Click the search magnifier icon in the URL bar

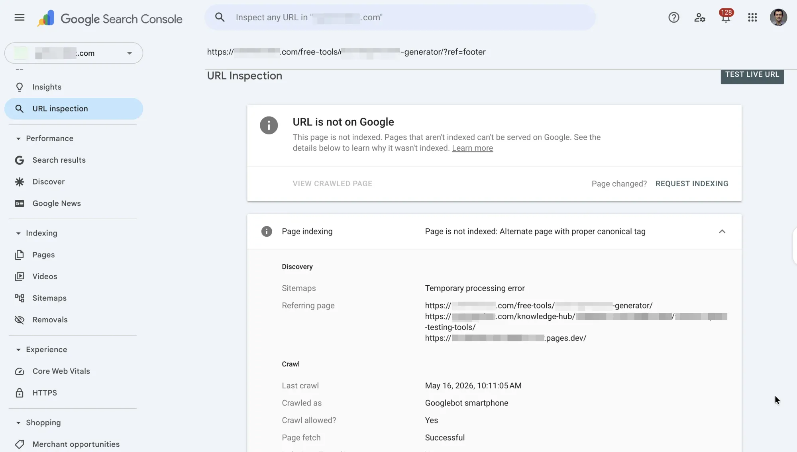pyautogui.click(x=220, y=18)
